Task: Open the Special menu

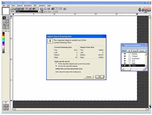Action: coord(20,6)
